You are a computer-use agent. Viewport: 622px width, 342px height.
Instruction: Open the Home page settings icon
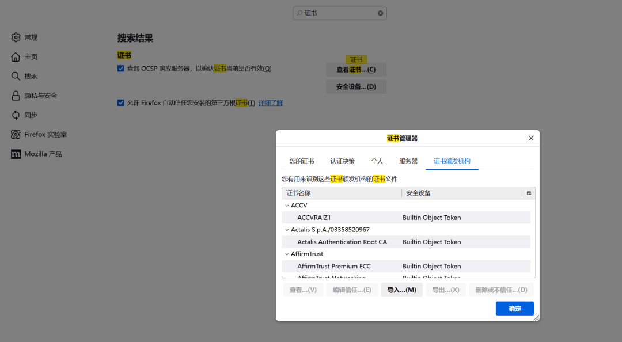tap(16, 57)
